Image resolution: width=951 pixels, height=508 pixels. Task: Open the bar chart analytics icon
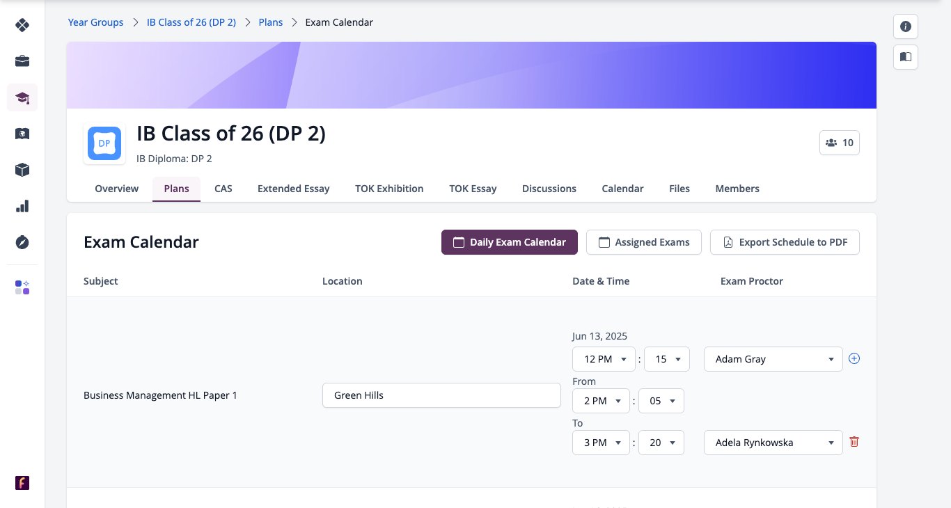click(22, 206)
